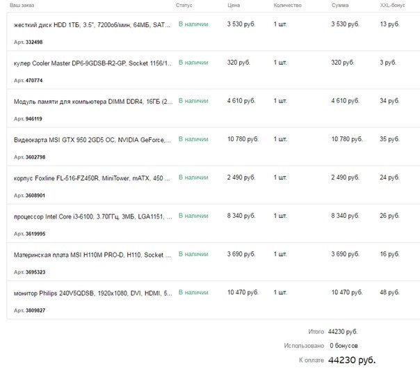Image resolution: width=420 pixels, height=373 pixels.
Task: Click 'В наличии' status of the monitor
Action: tap(193, 292)
